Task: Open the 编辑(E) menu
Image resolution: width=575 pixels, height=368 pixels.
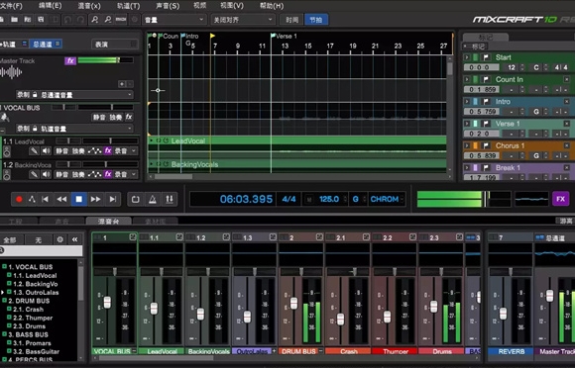Action: 51,6
